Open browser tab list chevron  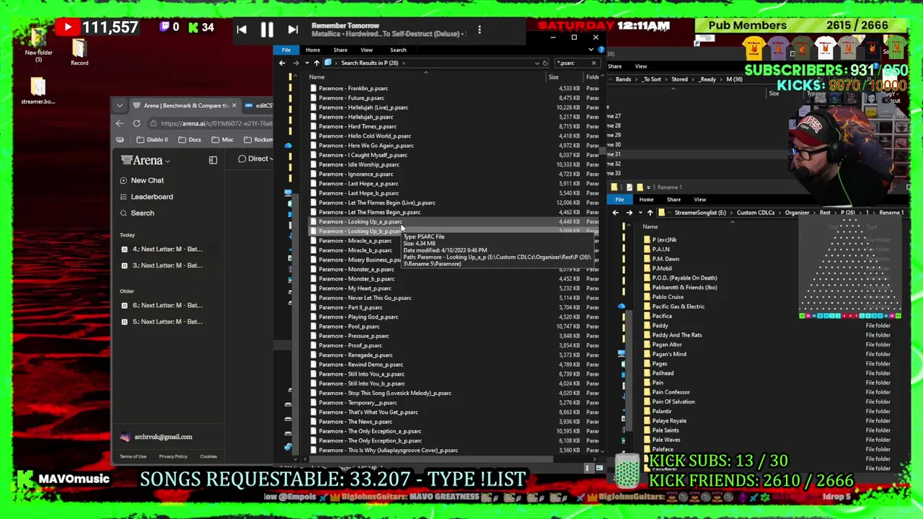coord(120,106)
